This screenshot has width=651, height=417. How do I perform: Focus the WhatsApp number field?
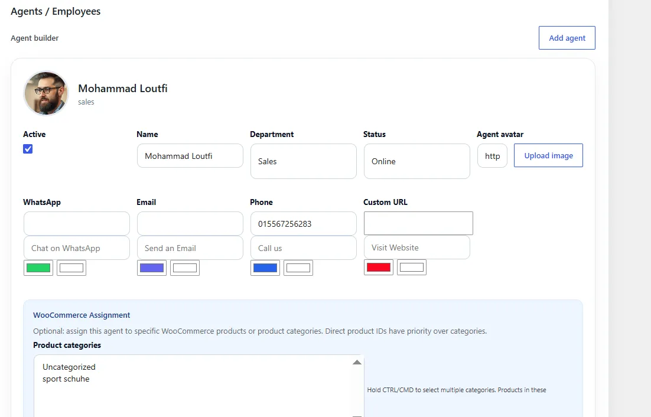click(x=77, y=224)
